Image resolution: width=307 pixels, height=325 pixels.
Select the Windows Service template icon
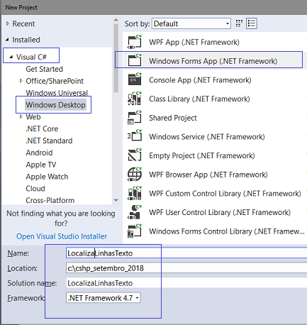pyautogui.click(x=135, y=136)
